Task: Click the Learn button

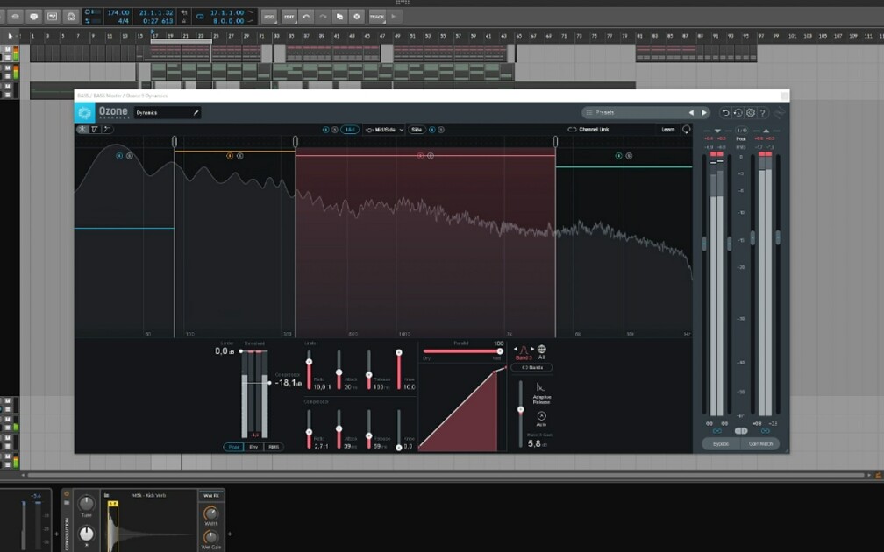Action: (x=668, y=130)
